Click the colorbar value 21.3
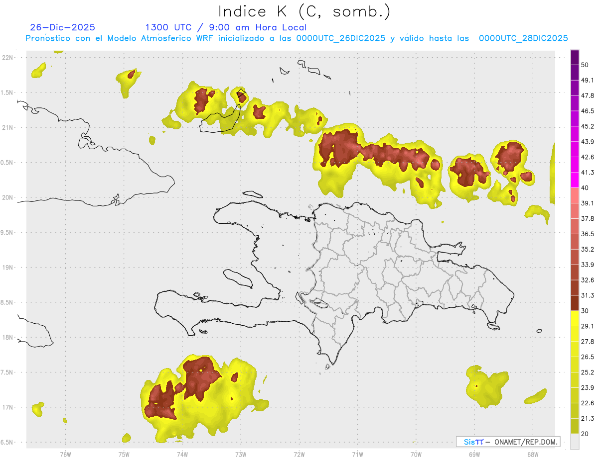Screen dimensions: 598x461 (588, 418)
